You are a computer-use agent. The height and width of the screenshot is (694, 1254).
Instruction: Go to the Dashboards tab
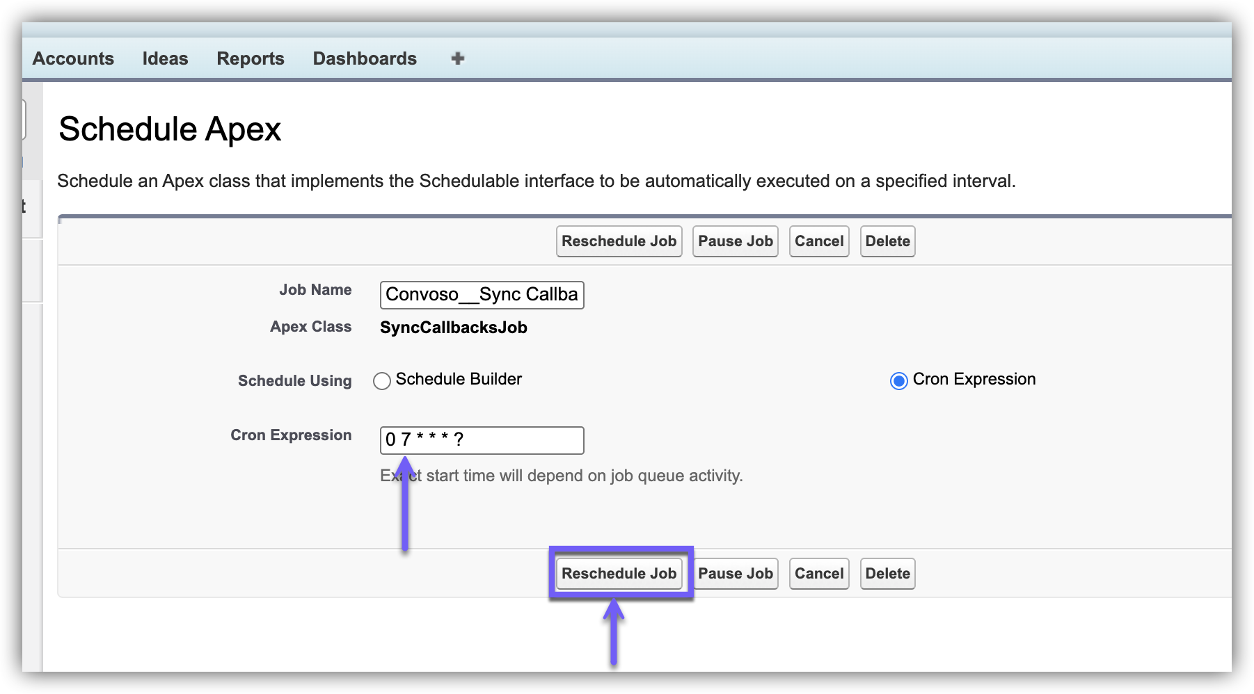tap(365, 58)
